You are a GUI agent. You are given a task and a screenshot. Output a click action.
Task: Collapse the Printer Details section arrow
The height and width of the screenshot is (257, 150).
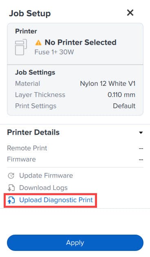click(141, 133)
